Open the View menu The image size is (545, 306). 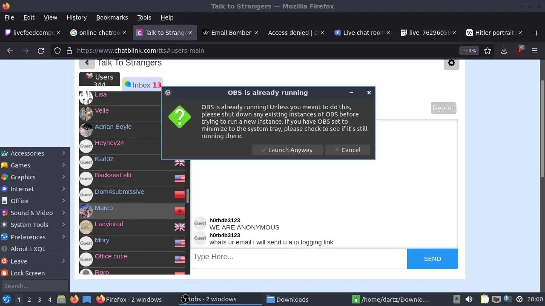tap(50, 17)
